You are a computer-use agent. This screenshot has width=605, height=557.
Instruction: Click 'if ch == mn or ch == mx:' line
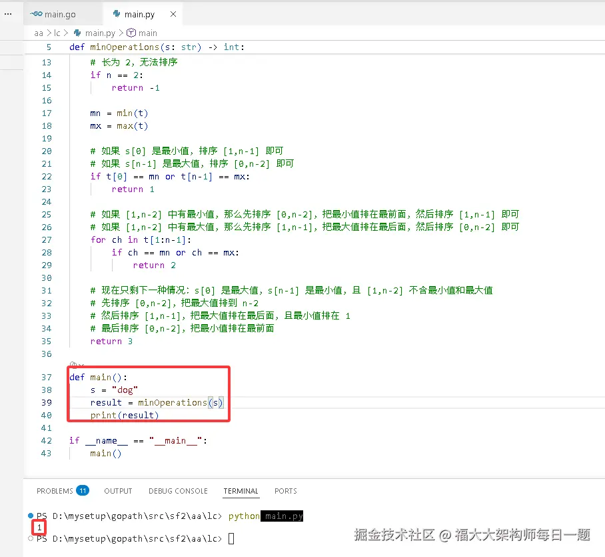tap(175, 253)
